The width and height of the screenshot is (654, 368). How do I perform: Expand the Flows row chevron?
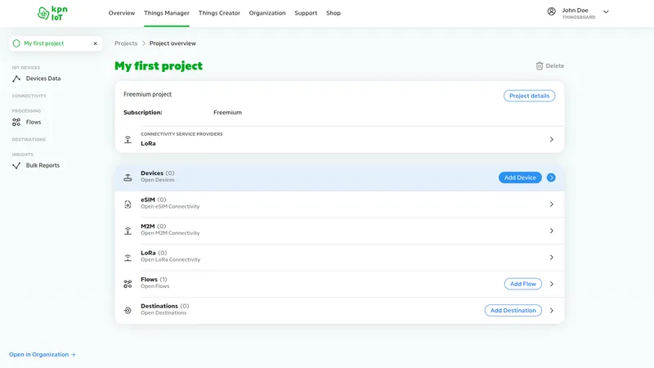tap(551, 284)
